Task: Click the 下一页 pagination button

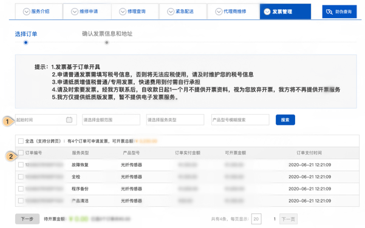Action: [x=288, y=219]
